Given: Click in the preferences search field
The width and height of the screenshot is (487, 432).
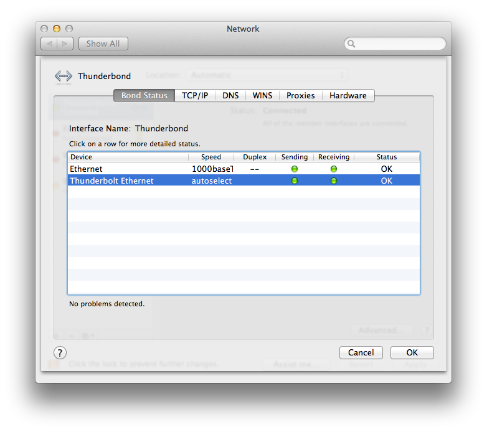Looking at the screenshot, I should tap(395, 44).
